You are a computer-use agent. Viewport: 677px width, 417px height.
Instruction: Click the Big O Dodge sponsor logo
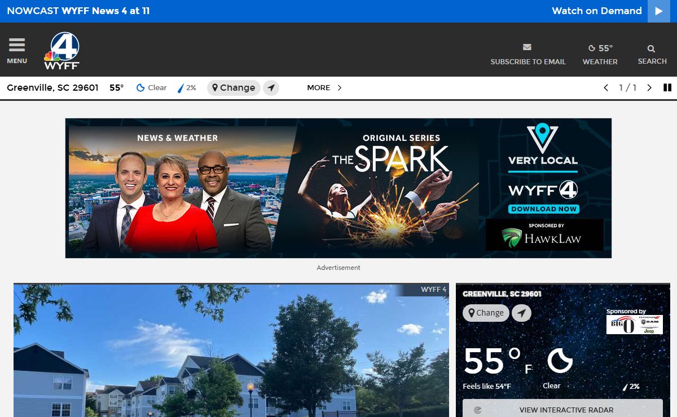pos(634,325)
